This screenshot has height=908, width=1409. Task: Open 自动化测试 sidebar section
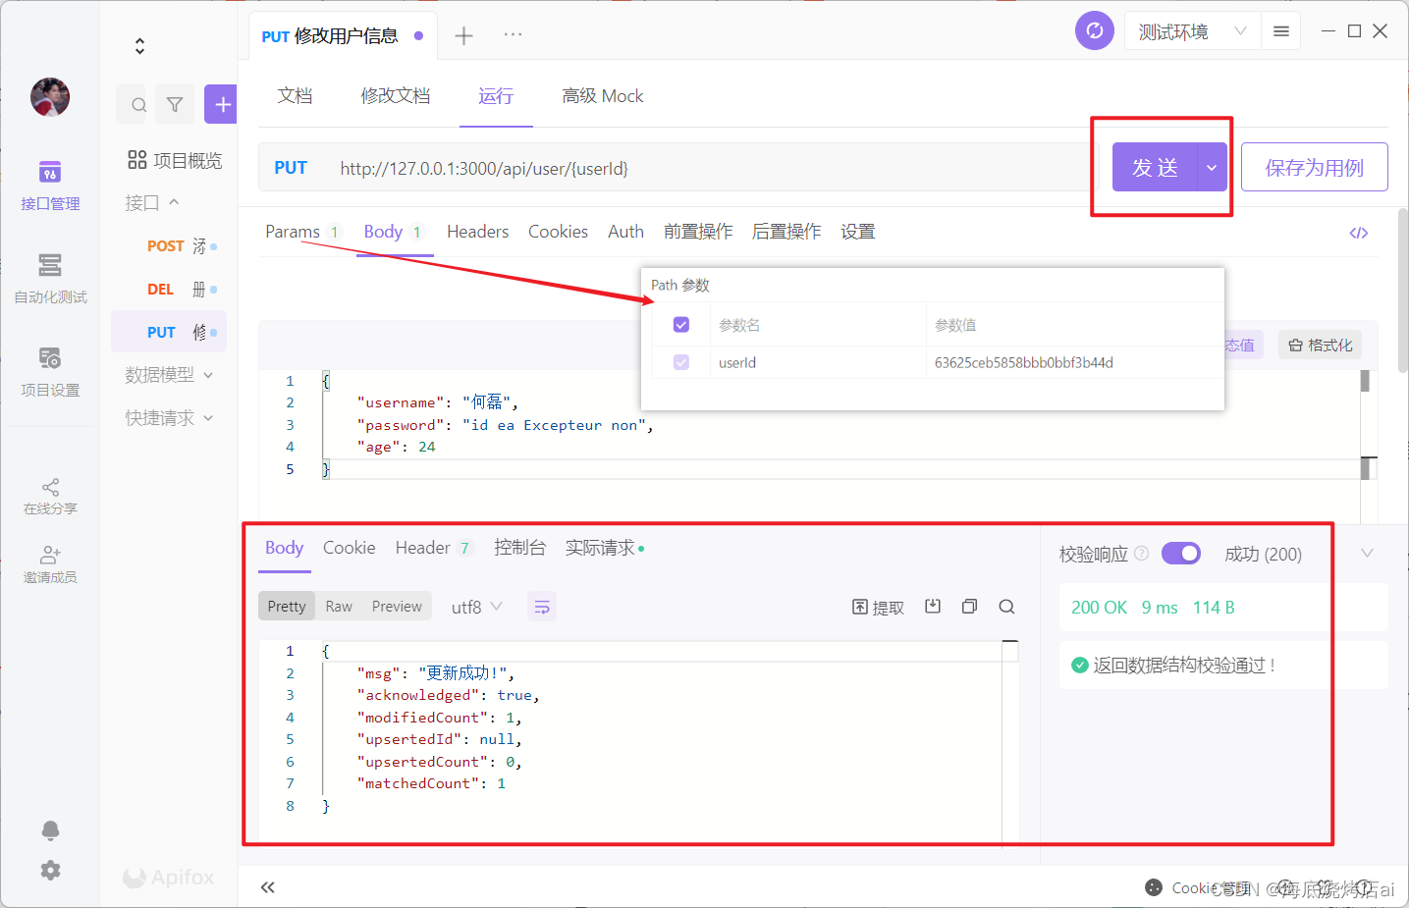[50, 279]
